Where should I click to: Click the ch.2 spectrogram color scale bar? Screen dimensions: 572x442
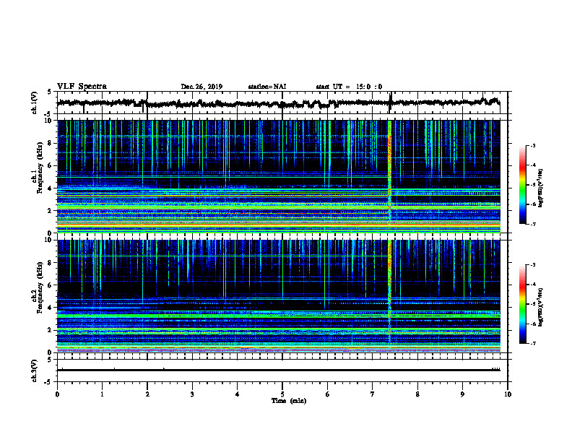pyautogui.click(x=523, y=304)
